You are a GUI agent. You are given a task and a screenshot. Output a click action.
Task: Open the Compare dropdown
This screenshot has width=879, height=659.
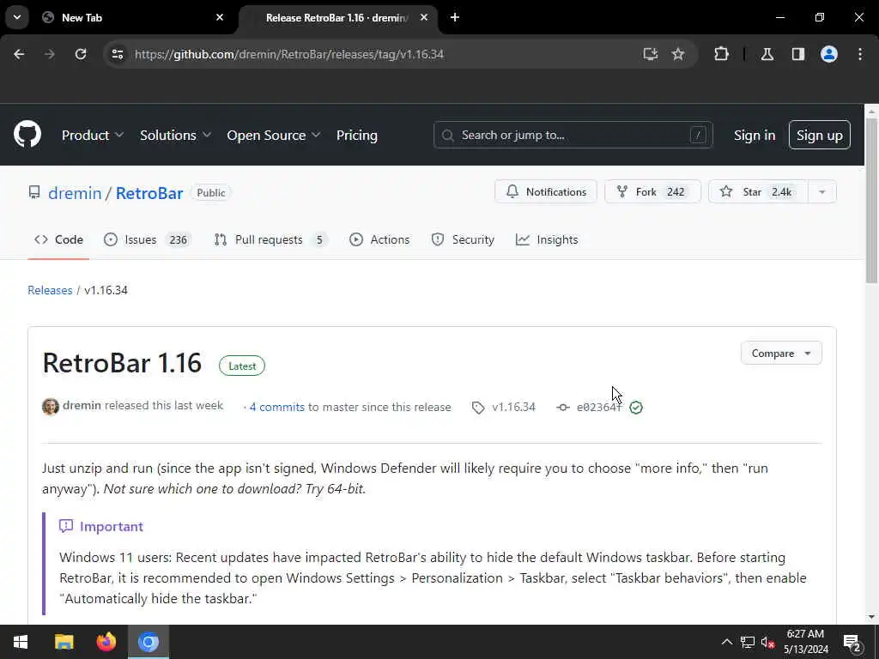[781, 353]
